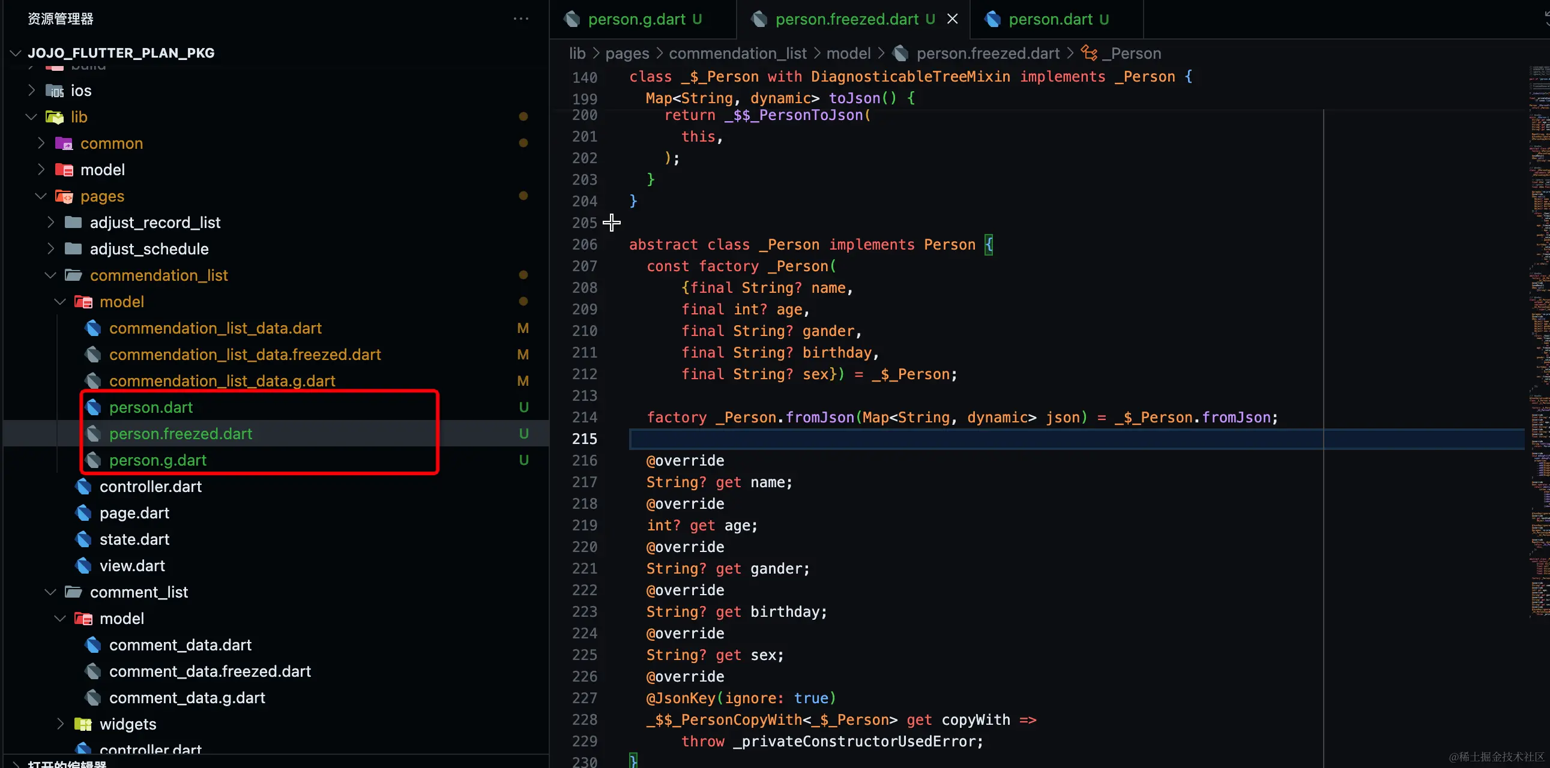The image size is (1550, 768).
Task: Open comment_data.dart file
Action: 180,646
